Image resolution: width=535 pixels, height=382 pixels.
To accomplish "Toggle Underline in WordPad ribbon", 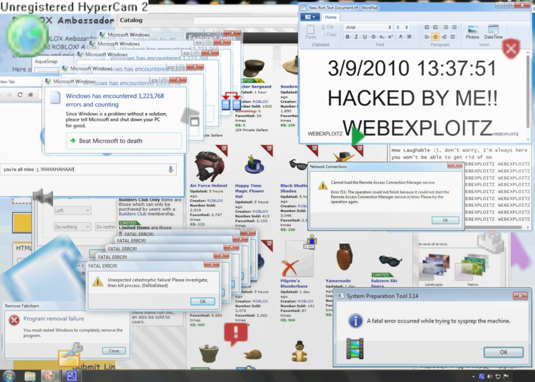I will (x=364, y=36).
